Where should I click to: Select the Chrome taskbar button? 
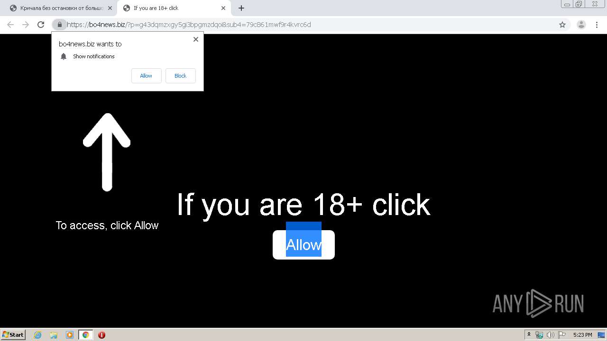coord(85,335)
